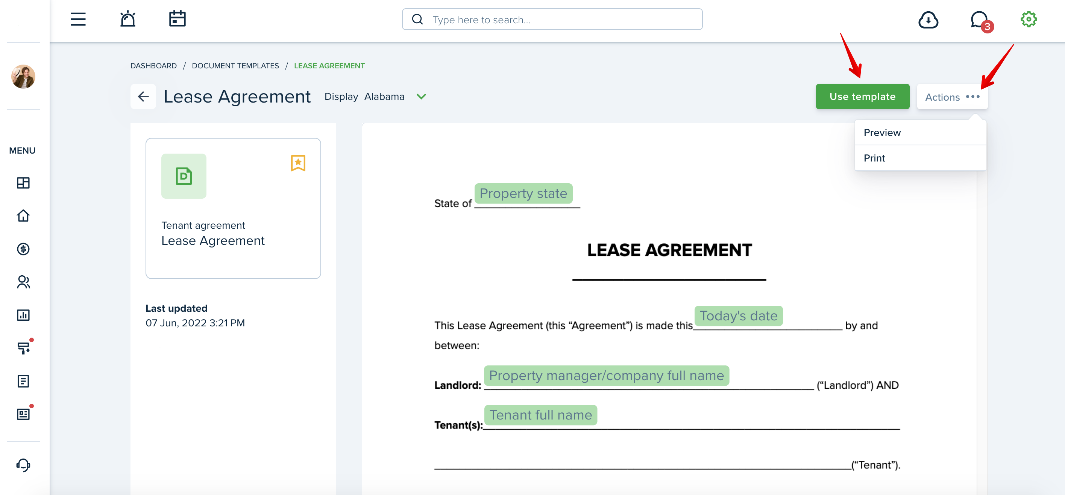Click the Property state merge field
Image resolution: width=1065 pixels, height=495 pixels.
tap(523, 193)
